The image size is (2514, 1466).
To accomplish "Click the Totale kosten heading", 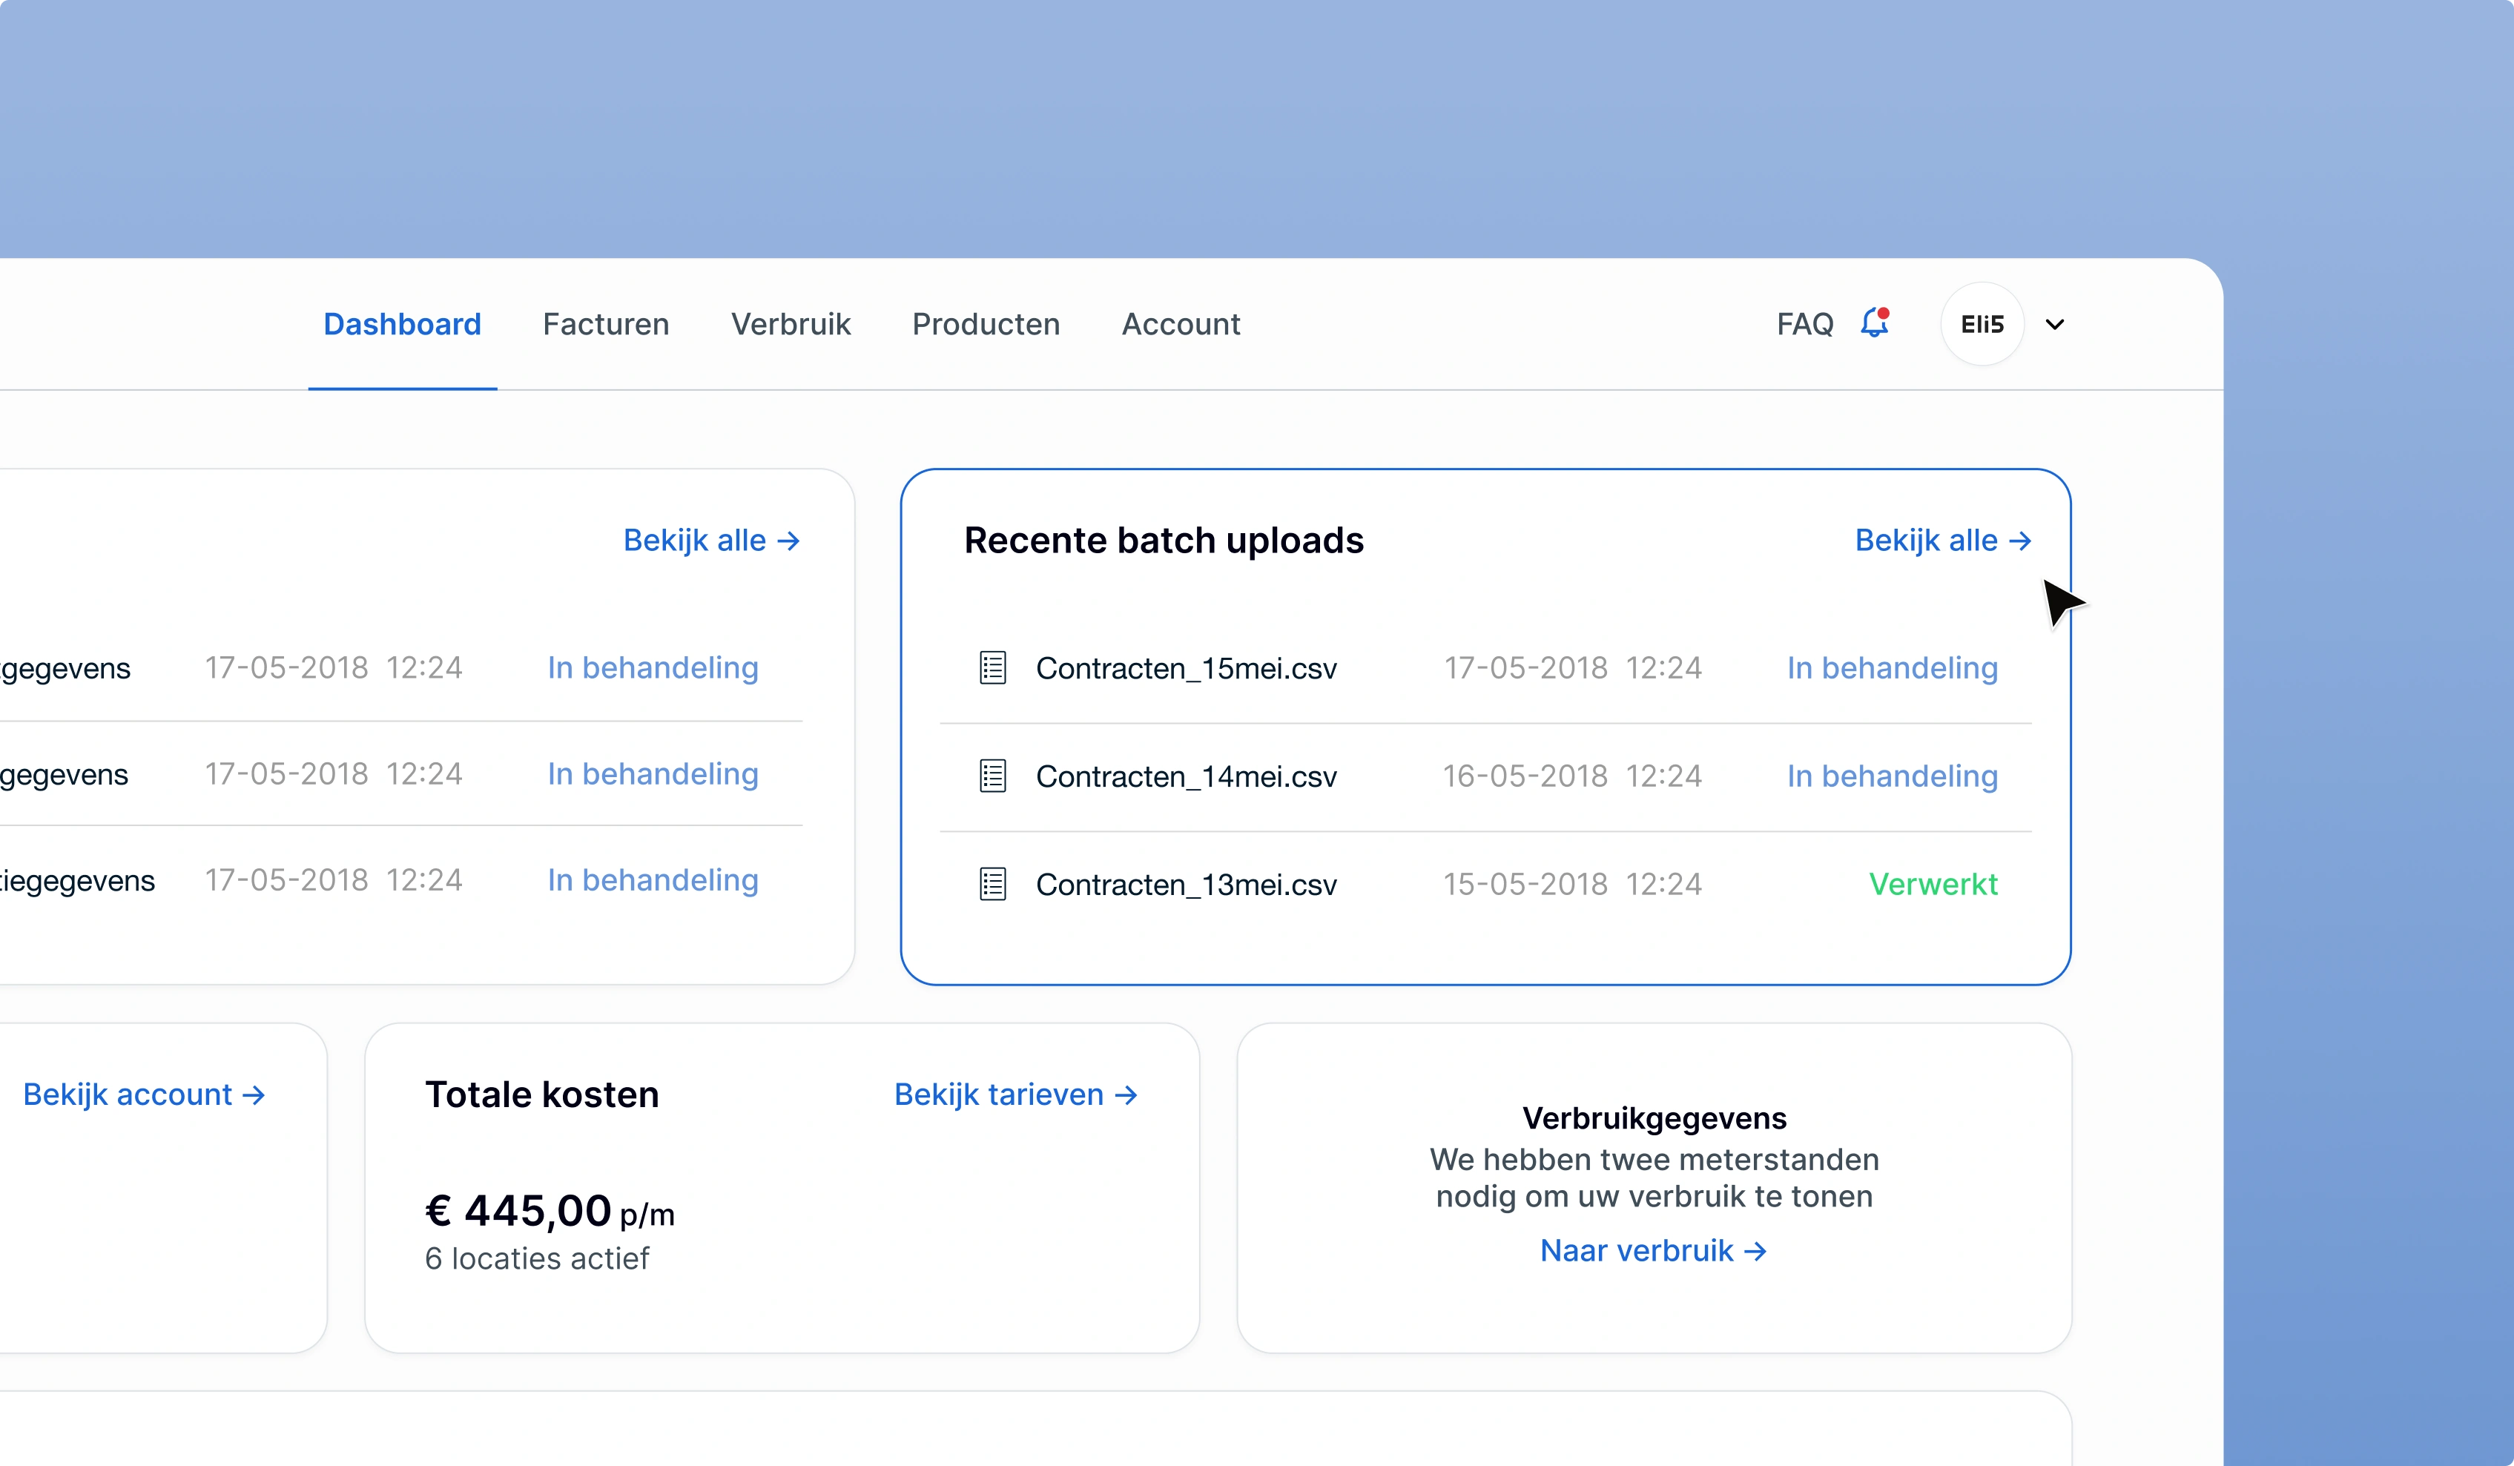I will [x=541, y=1095].
